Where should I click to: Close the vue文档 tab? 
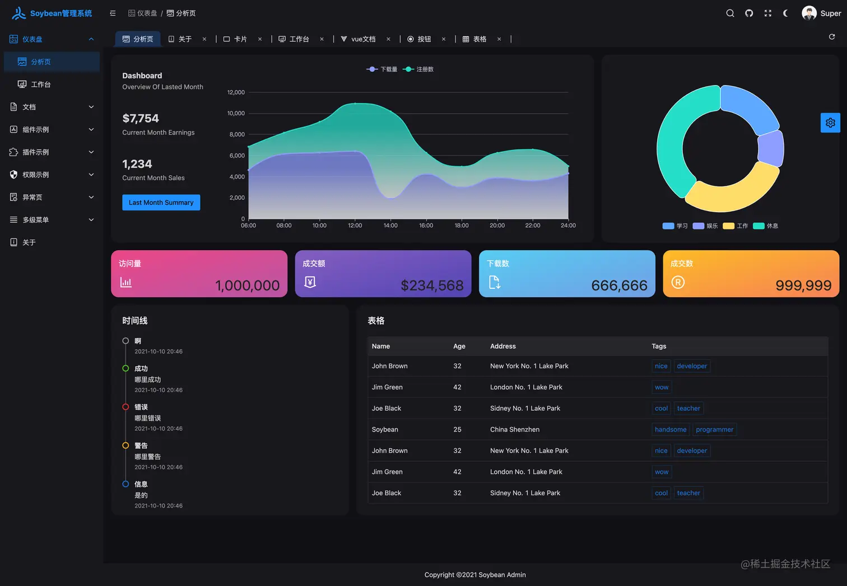[388, 39]
